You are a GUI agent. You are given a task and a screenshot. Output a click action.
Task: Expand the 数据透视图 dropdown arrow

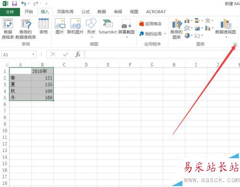[x=226, y=37]
